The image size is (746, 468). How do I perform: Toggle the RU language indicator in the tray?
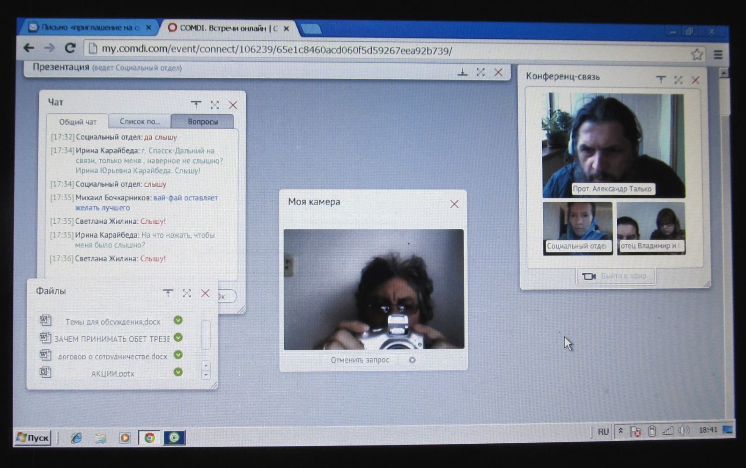point(603,431)
